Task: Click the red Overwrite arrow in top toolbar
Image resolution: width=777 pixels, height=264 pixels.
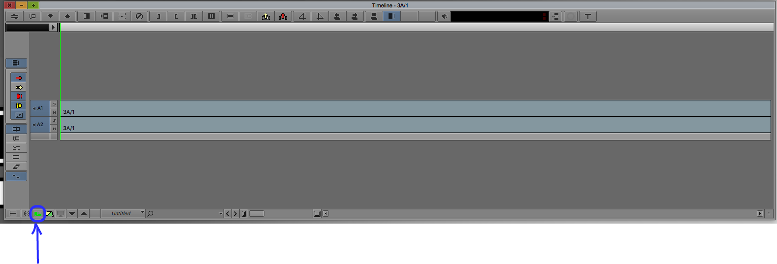Action: (283, 16)
